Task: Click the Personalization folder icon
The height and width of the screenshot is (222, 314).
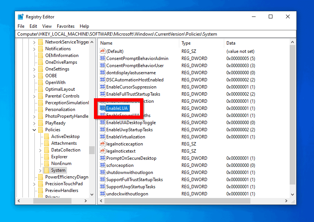Action: [x=41, y=109]
